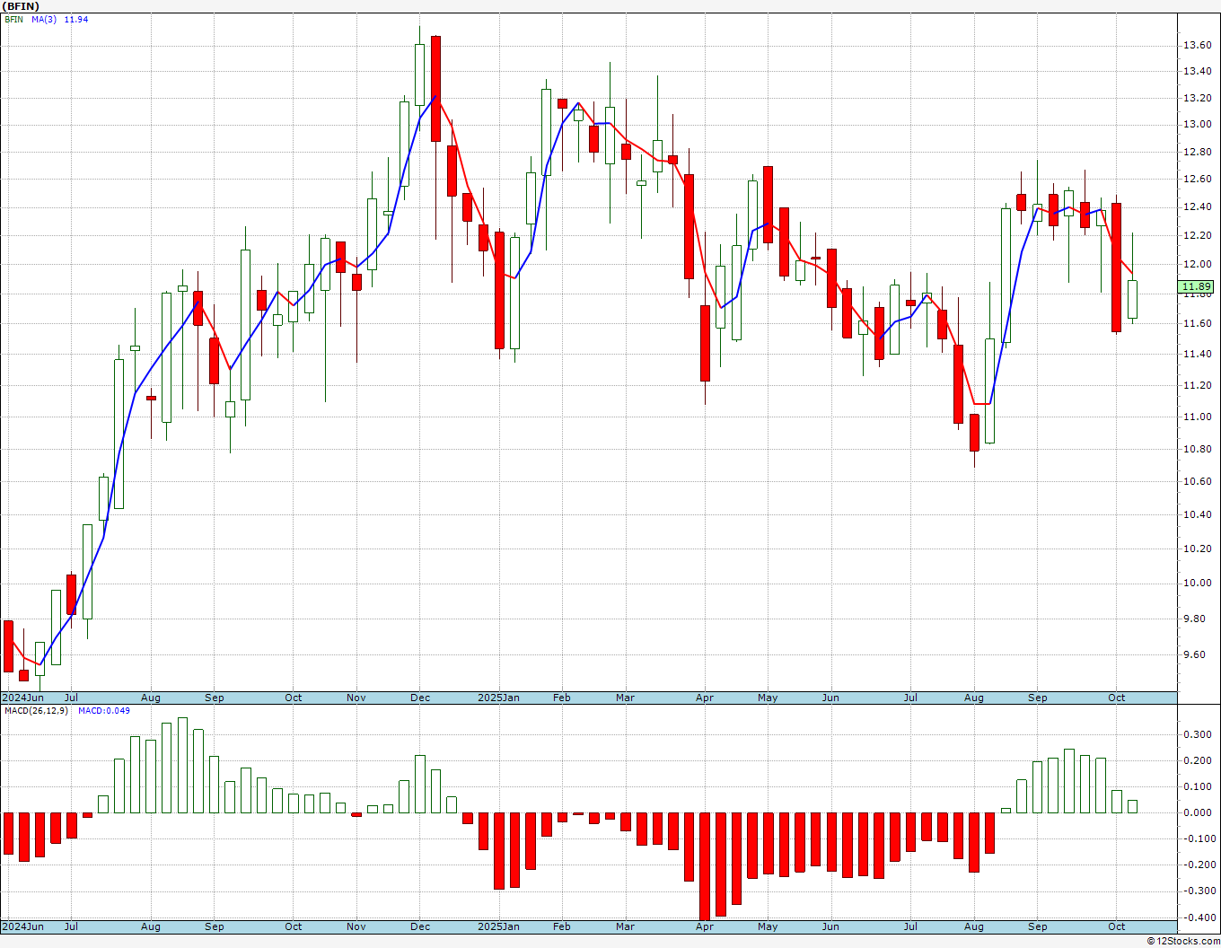Click the 0.000 MACD axis label
1221x948 pixels.
point(1198,813)
